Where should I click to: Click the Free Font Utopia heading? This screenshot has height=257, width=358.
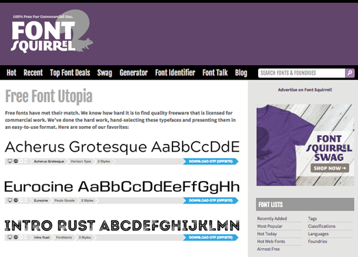[49, 96]
